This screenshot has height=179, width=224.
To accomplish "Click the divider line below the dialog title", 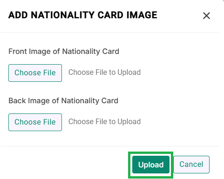I will pyautogui.click(x=110, y=32).
